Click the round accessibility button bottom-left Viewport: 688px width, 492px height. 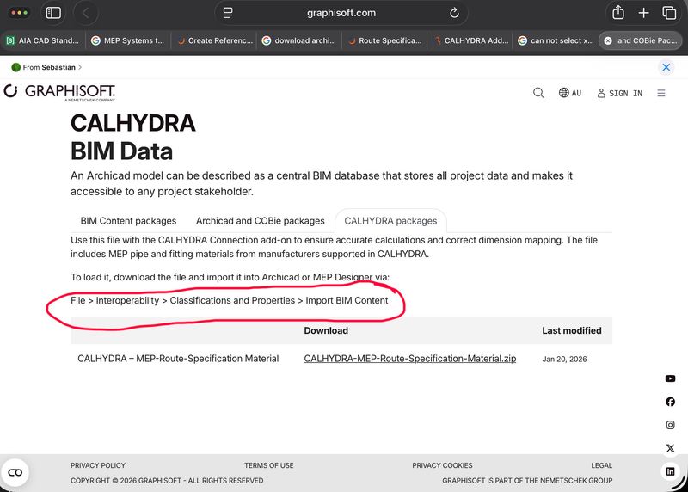click(x=15, y=472)
